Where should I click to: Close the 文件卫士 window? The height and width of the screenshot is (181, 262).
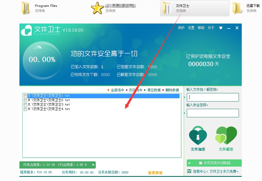[237, 28]
